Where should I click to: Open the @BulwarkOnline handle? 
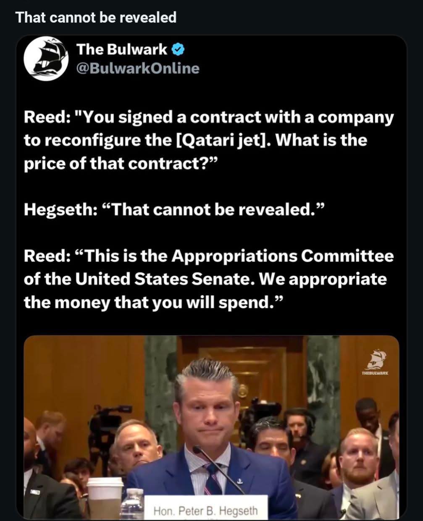[x=138, y=68]
